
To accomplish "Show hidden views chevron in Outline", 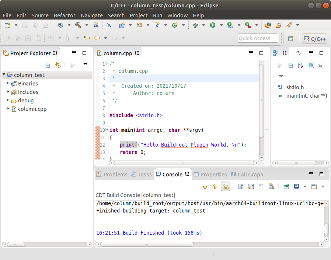I will coord(298,53).
